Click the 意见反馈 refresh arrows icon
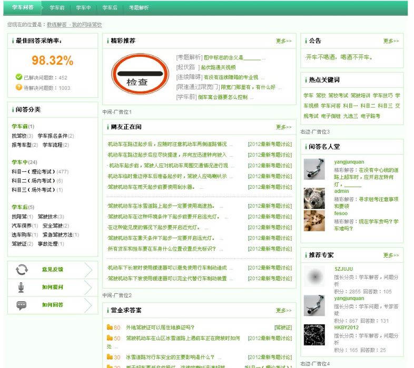 click(x=22, y=270)
